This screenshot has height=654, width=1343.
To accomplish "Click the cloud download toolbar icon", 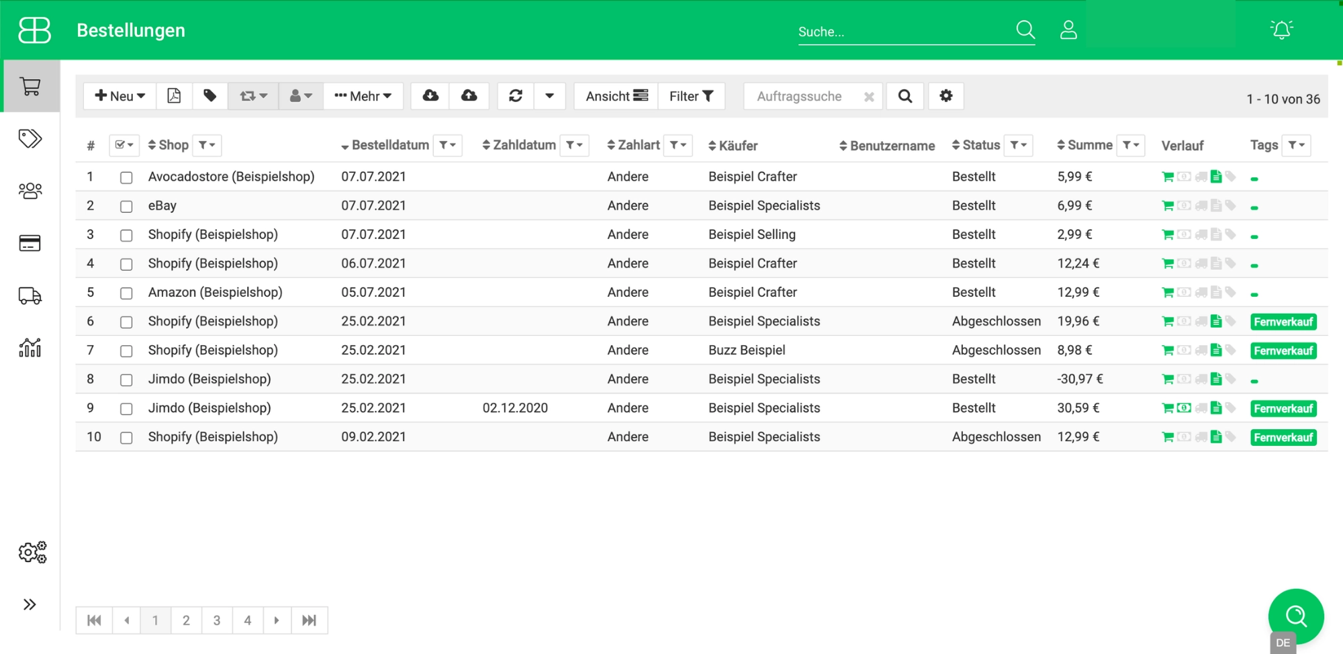I will pyautogui.click(x=430, y=96).
